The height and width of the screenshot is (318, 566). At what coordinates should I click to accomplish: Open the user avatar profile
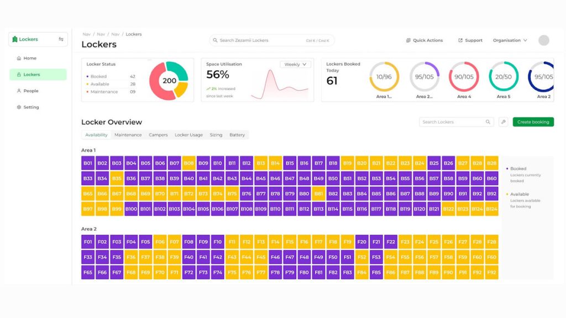[x=544, y=40]
